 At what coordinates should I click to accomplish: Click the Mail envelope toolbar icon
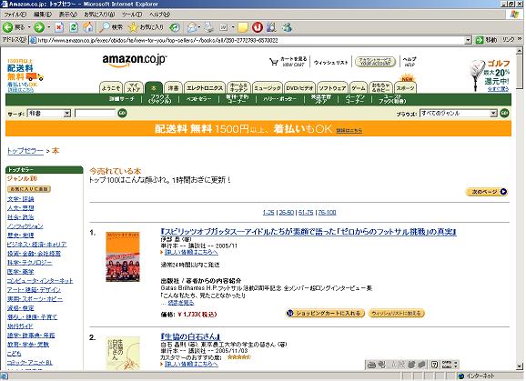(192, 27)
